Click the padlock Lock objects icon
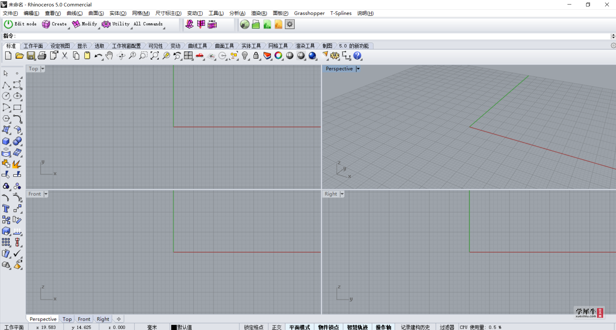Screen dimensions: 616x330 click(256, 56)
